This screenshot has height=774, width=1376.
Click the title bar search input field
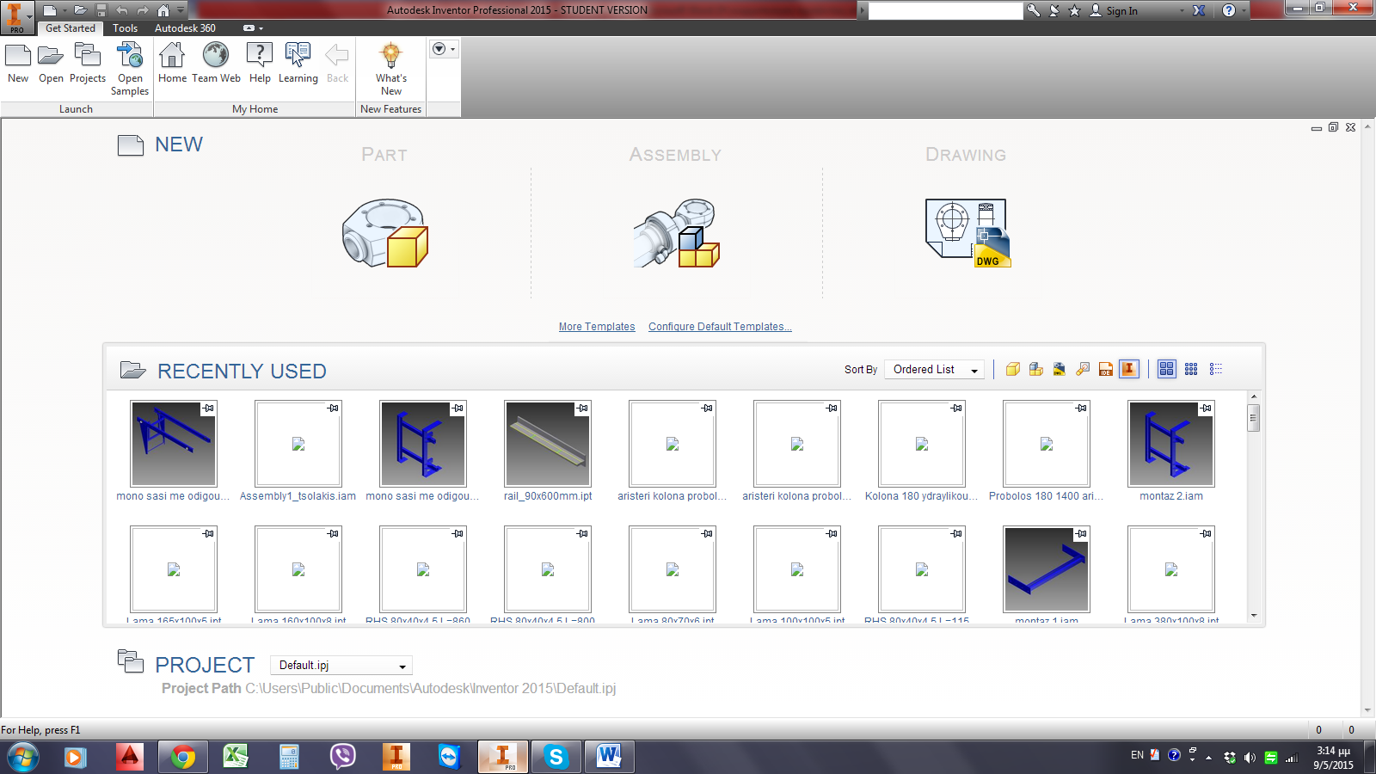coord(945,11)
